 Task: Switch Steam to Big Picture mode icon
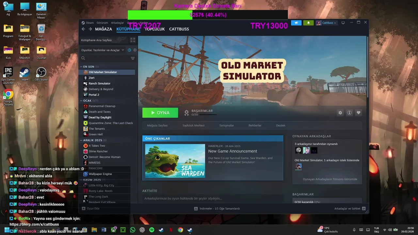[343, 23]
